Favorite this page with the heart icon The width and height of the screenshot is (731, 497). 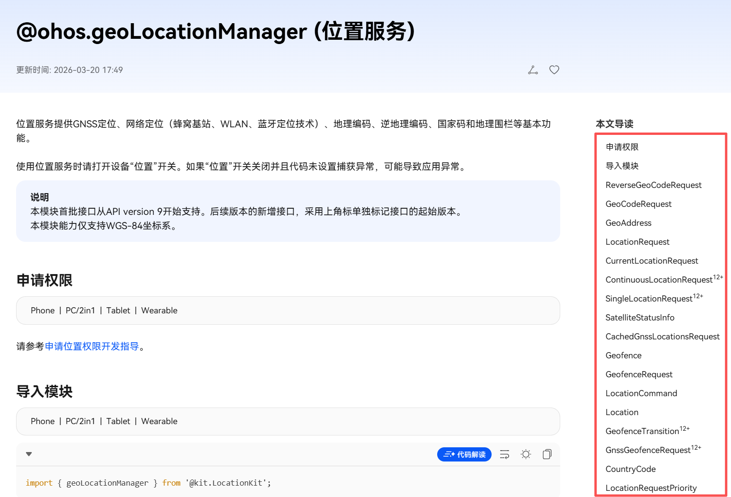[x=554, y=70]
